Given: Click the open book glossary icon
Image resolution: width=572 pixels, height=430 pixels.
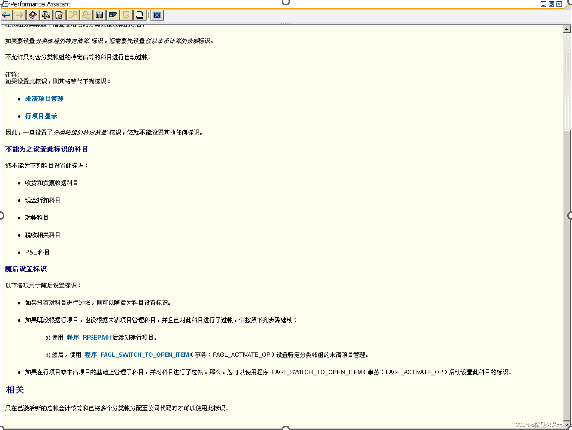Looking at the screenshot, I should [x=99, y=15].
